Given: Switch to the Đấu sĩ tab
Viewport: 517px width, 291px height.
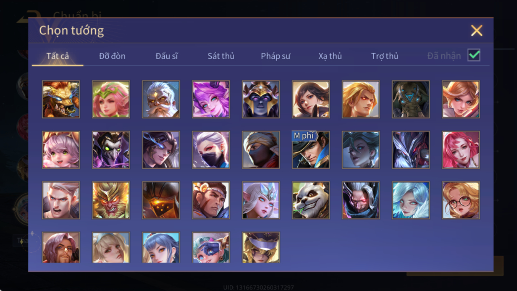Looking at the screenshot, I should [x=167, y=56].
